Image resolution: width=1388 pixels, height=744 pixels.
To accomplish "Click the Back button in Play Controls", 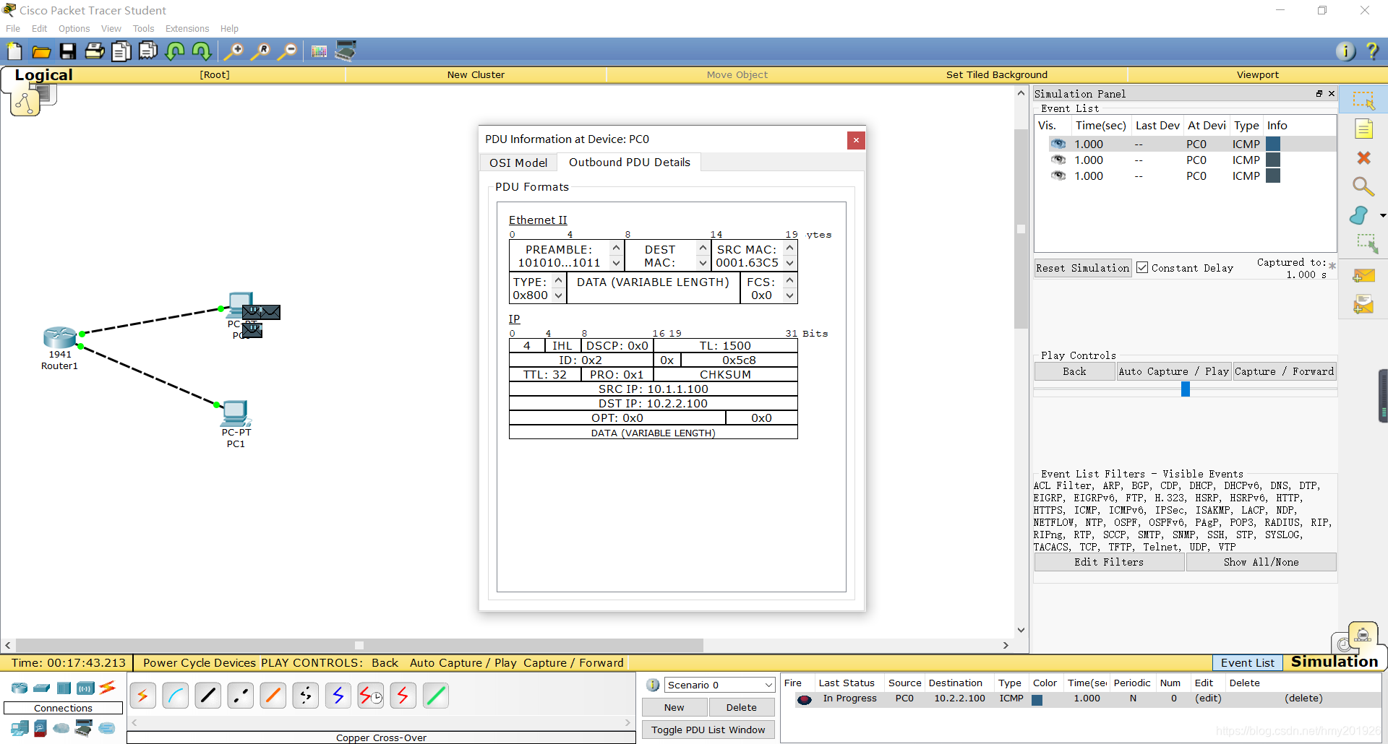I will [1074, 371].
